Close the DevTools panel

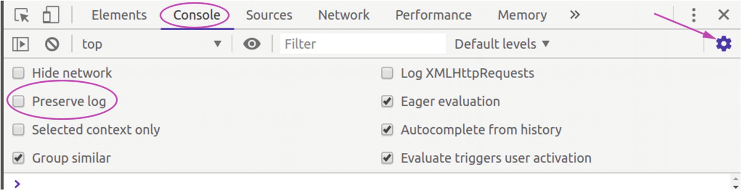(x=724, y=15)
